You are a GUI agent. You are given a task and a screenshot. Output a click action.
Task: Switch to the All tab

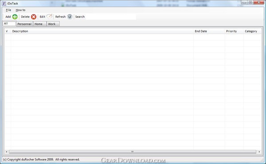click(9, 23)
